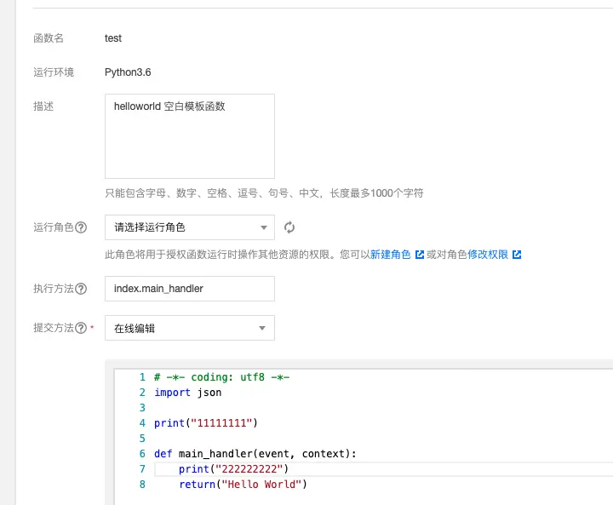Place cursor on code line print("222222222")
The width and height of the screenshot is (613, 505).
233,469
